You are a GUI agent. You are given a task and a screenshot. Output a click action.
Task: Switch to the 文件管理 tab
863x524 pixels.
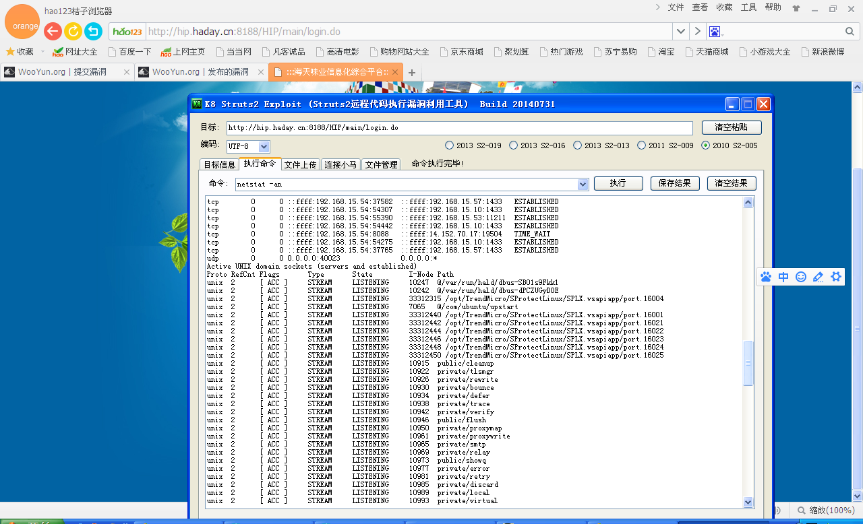click(x=382, y=164)
